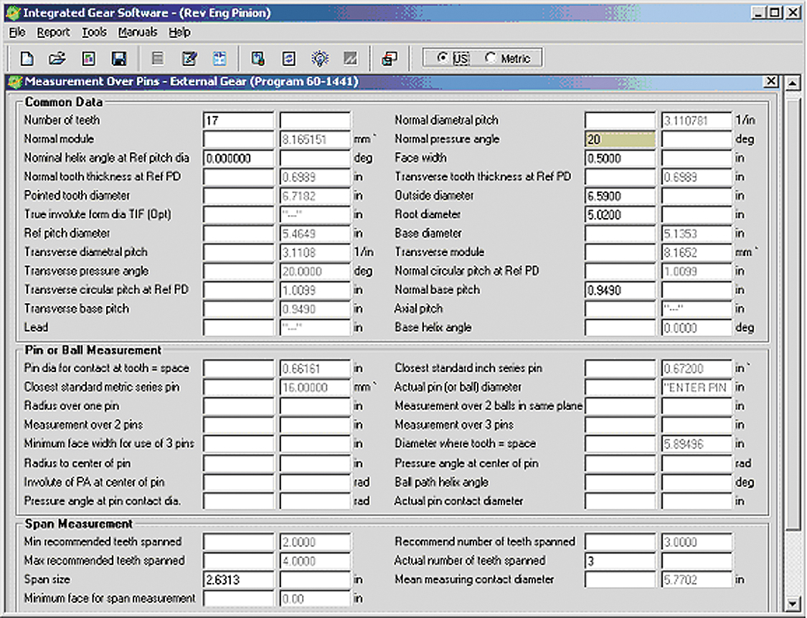Click the new blank document toolbar icon
Image resolution: width=807 pixels, height=618 pixels.
point(27,59)
